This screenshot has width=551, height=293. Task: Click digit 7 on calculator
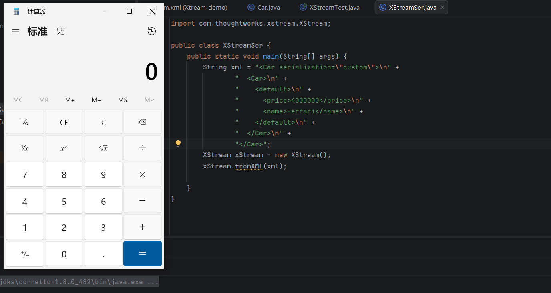point(25,174)
